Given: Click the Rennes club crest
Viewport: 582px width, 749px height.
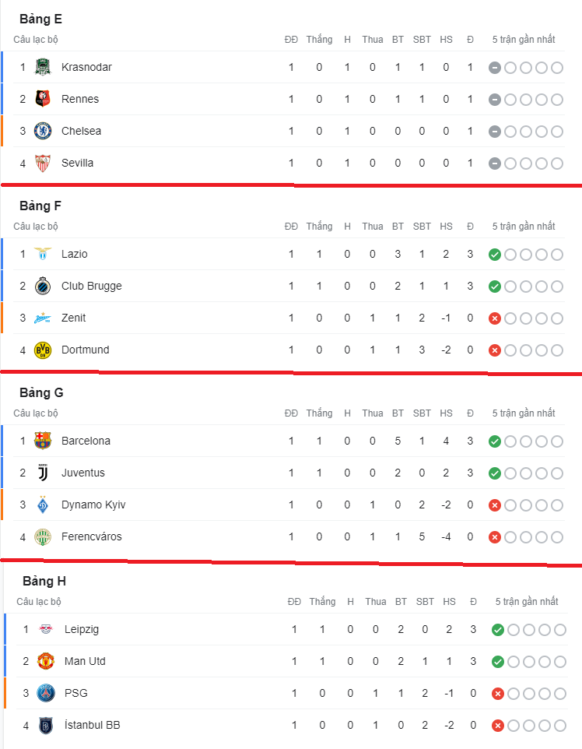Looking at the screenshot, I should coord(43,99).
